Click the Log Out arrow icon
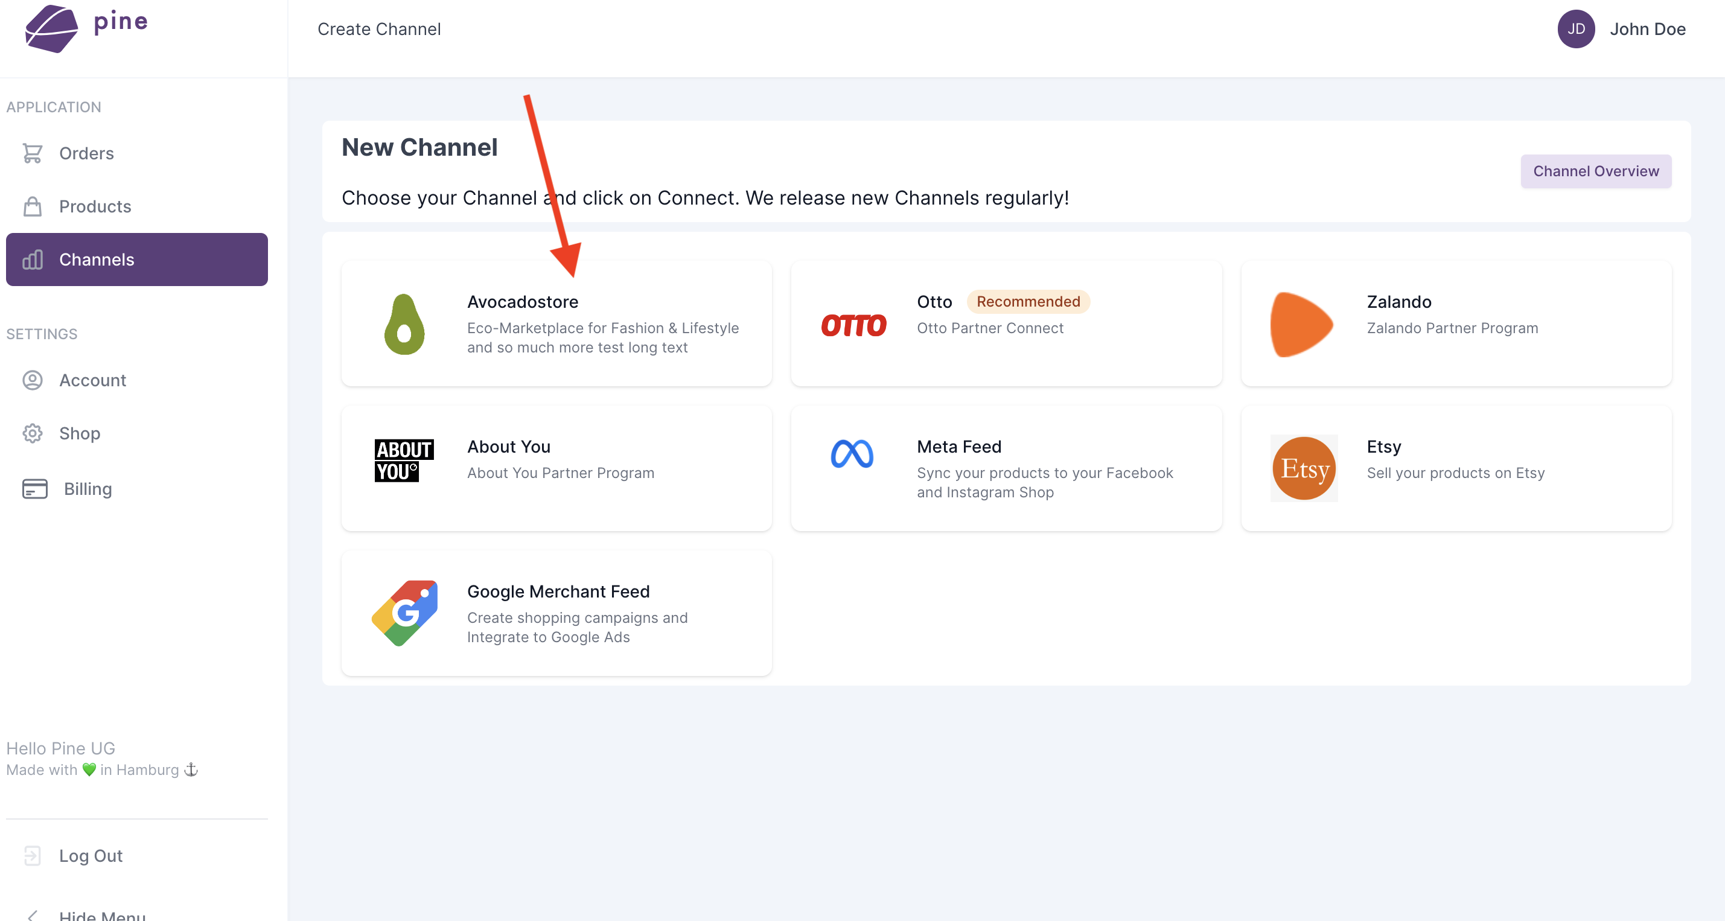This screenshot has width=1725, height=921. tap(32, 855)
